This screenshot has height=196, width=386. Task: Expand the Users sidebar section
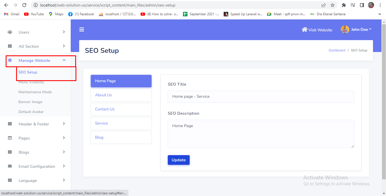pyautogui.click(x=64, y=32)
